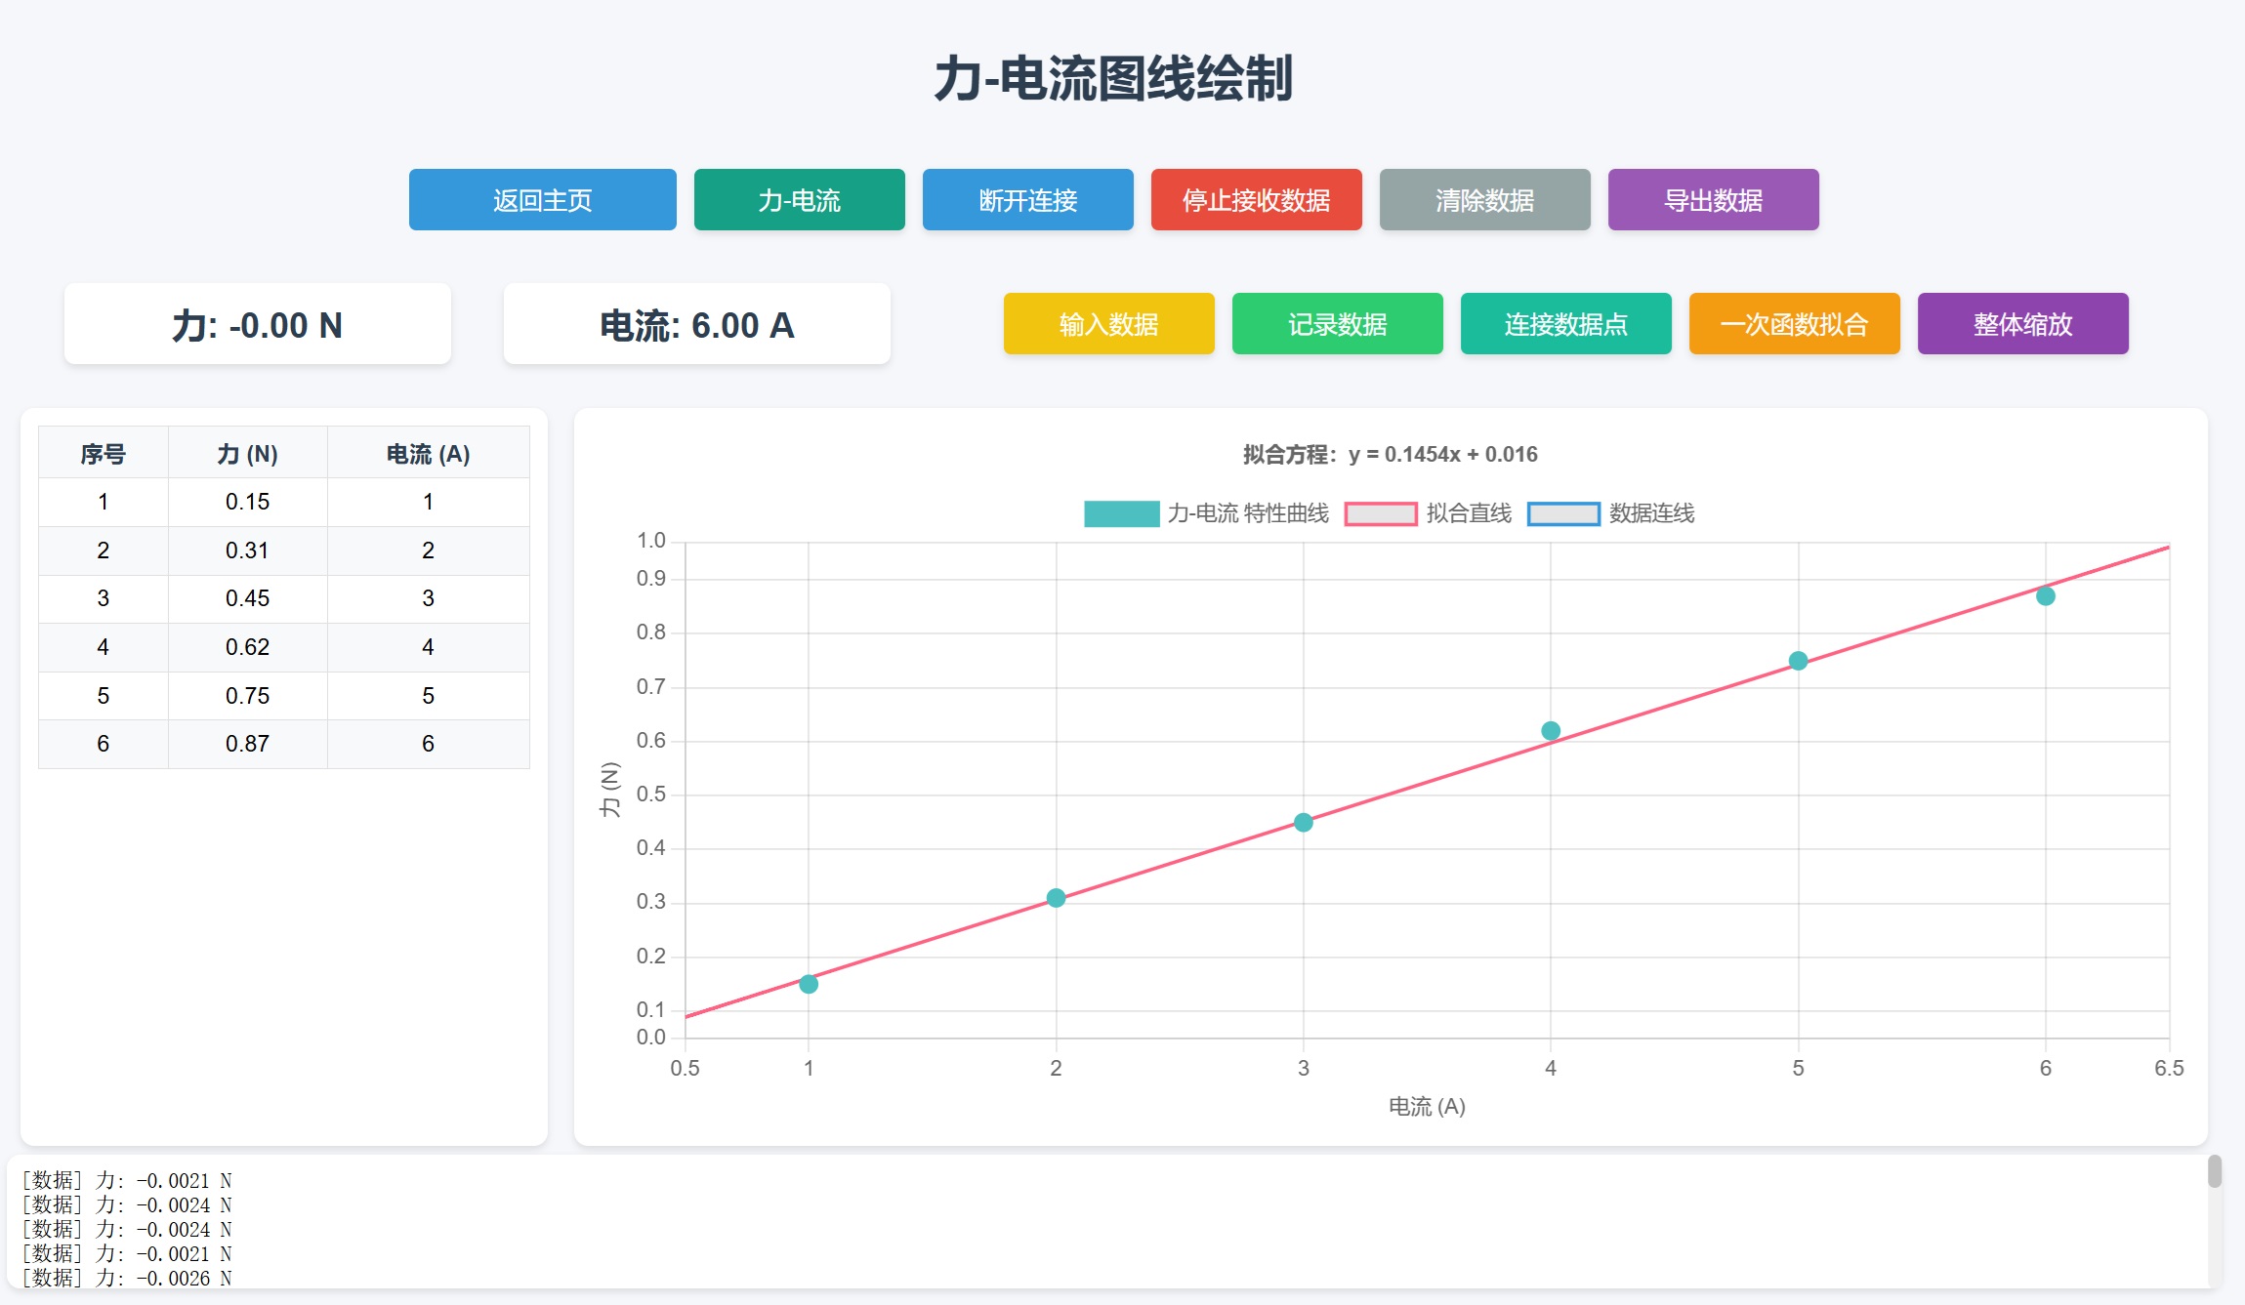Click the 返回主页 navigation button
Viewport: 2245px width, 1305px height.
tap(543, 200)
